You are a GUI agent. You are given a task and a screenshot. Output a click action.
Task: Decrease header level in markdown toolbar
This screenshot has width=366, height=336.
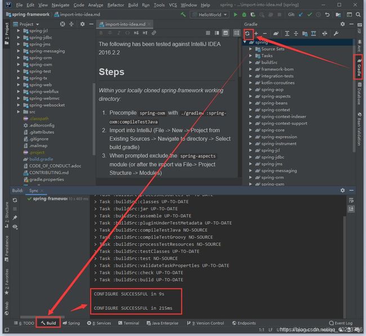136,33
